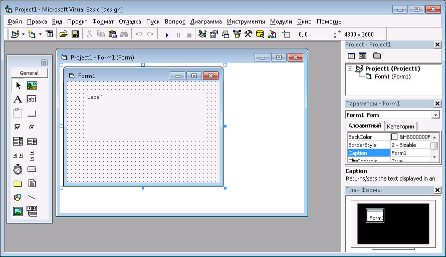Screen dimensions: 446x257
Task: Open Object Browser from toolbar
Action: coord(237,34)
